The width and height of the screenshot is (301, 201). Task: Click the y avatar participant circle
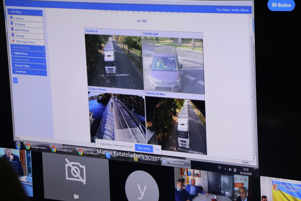tap(142, 187)
